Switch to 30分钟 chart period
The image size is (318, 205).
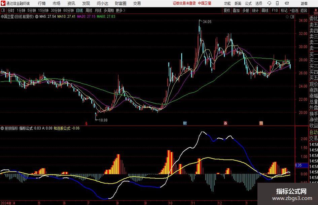tap(56, 10)
